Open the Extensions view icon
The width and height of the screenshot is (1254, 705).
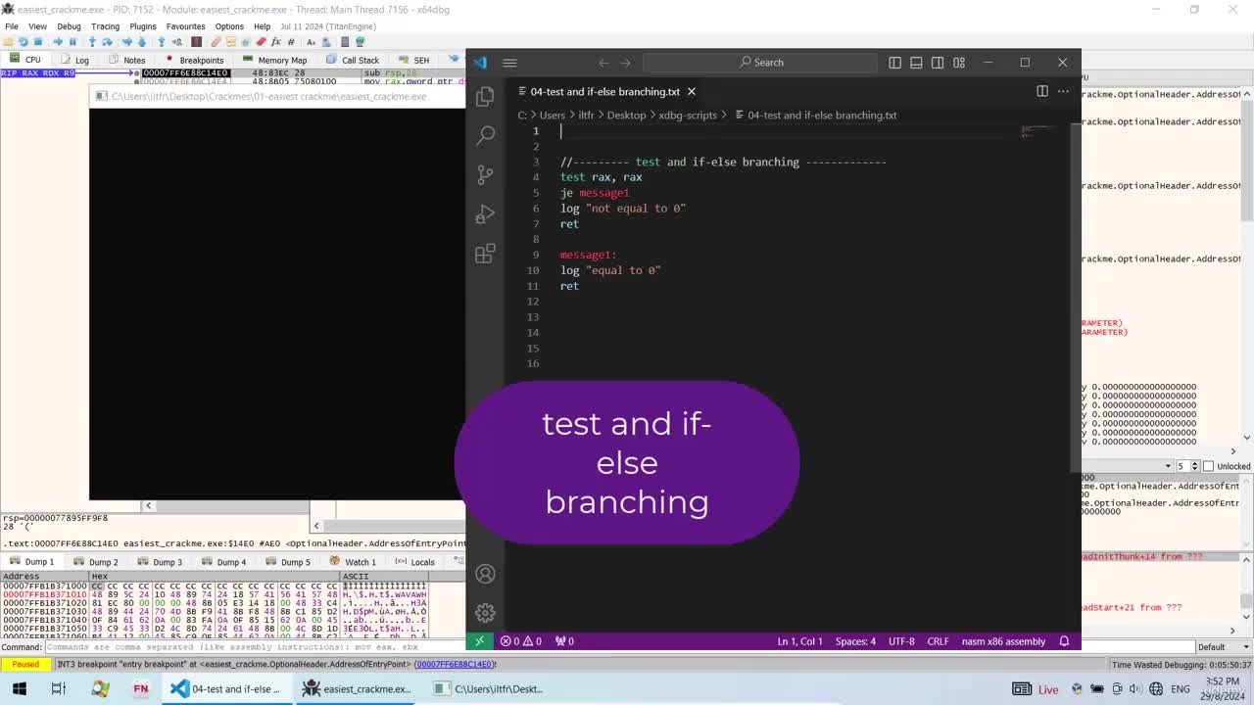[x=485, y=255]
